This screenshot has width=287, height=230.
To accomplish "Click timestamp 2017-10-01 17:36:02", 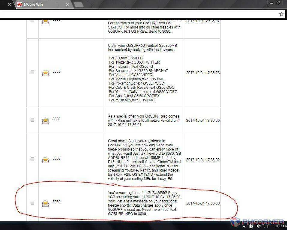I will pyautogui.click(x=203, y=160).
